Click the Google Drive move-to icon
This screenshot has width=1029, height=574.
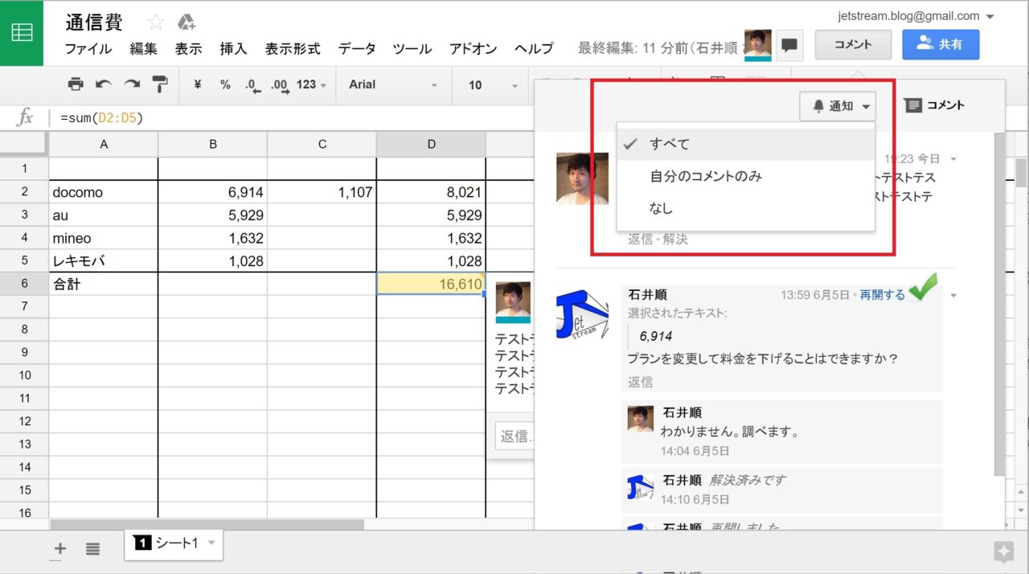[187, 23]
